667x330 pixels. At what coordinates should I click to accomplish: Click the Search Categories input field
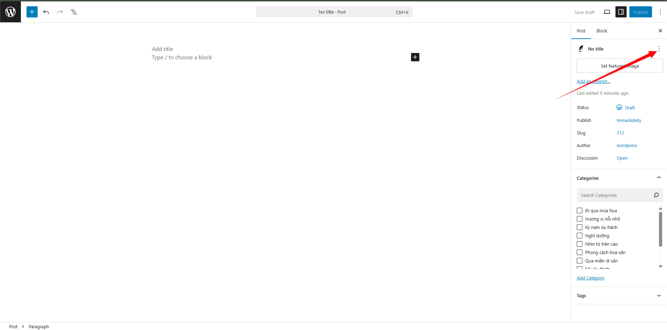[615, 195]
